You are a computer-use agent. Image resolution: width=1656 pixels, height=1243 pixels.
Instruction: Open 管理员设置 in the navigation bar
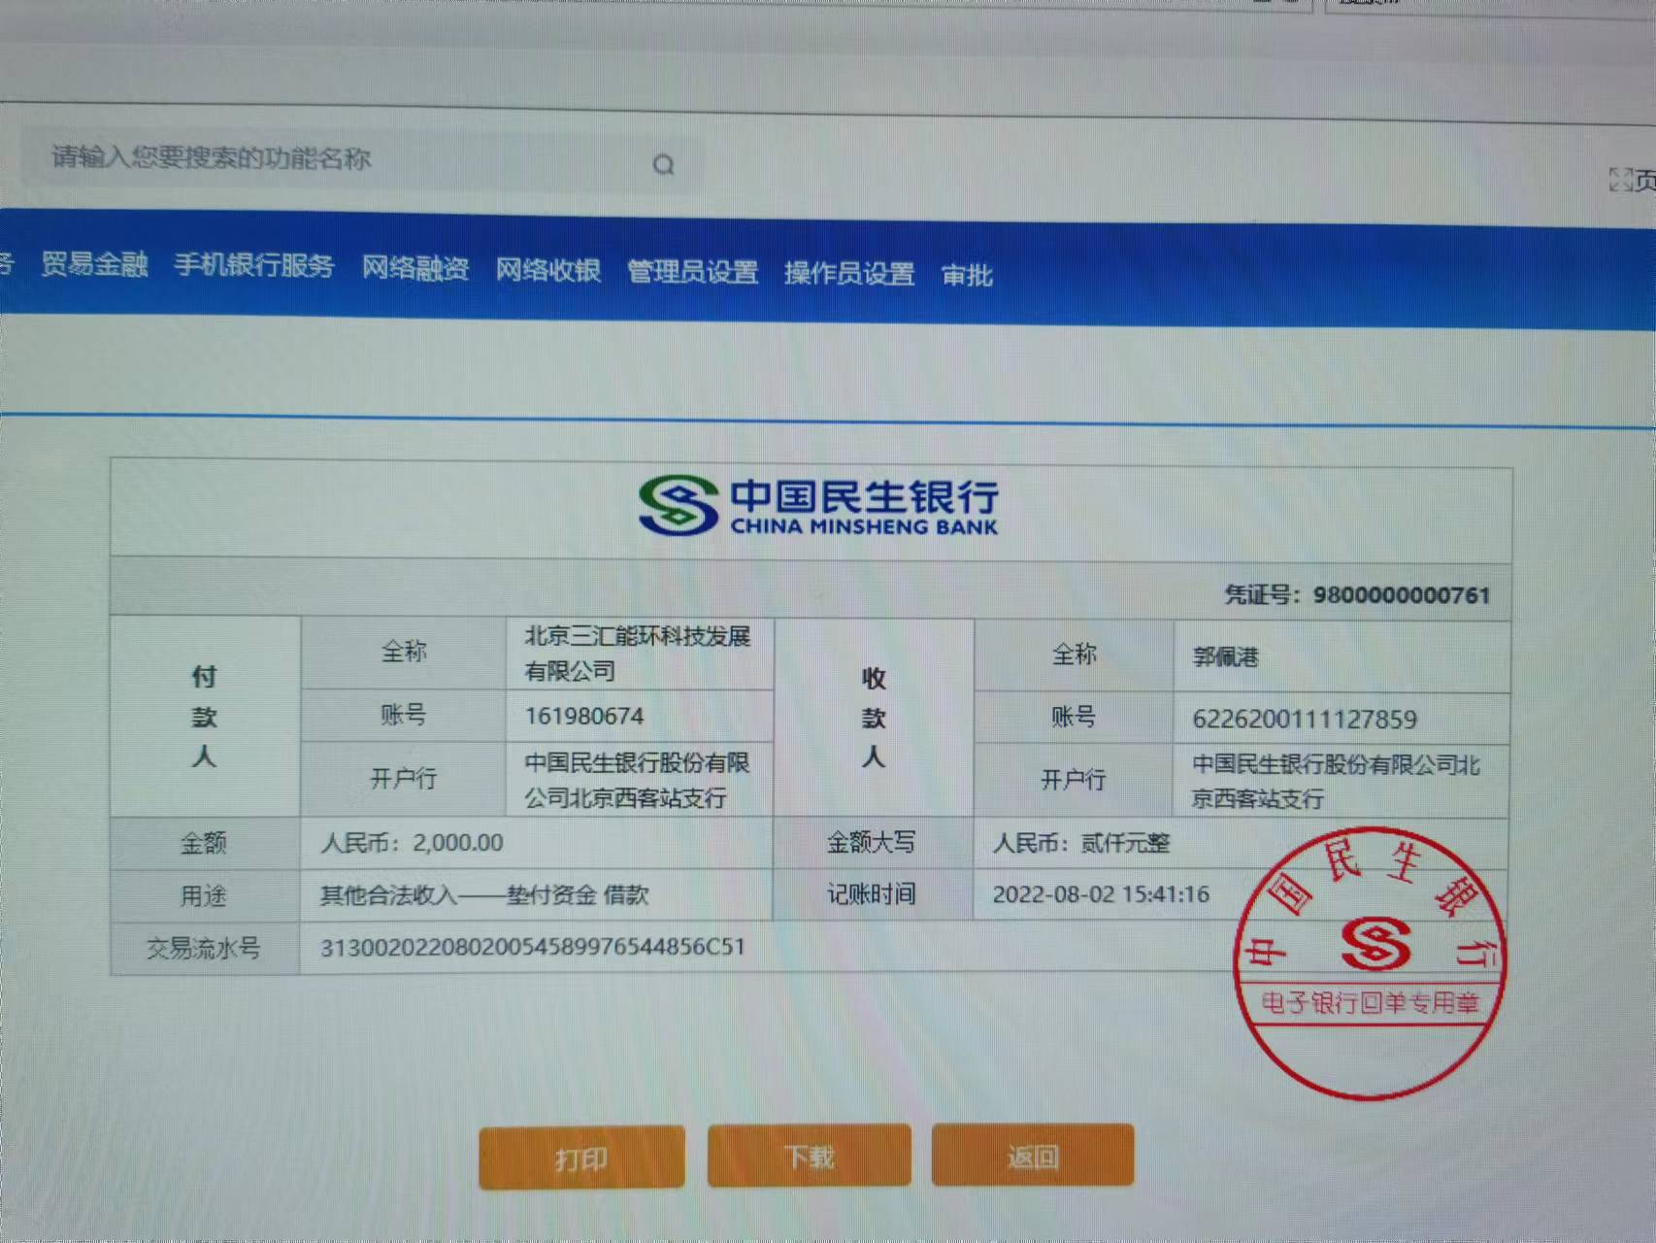click(692, 272)
